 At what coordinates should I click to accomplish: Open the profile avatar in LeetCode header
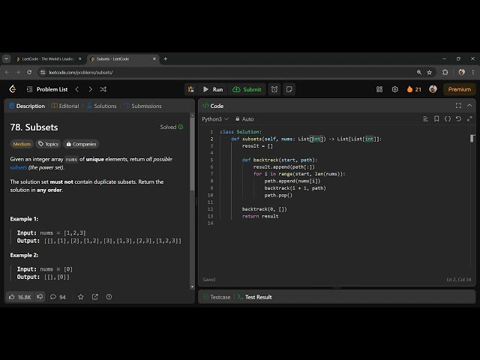click(433, 89)
